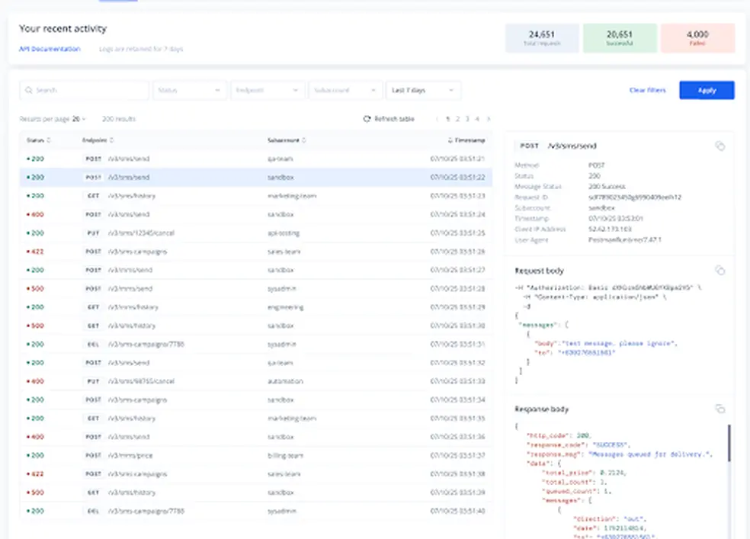Open the 500 sandbox row at 03:51:30

pos(256,326)
